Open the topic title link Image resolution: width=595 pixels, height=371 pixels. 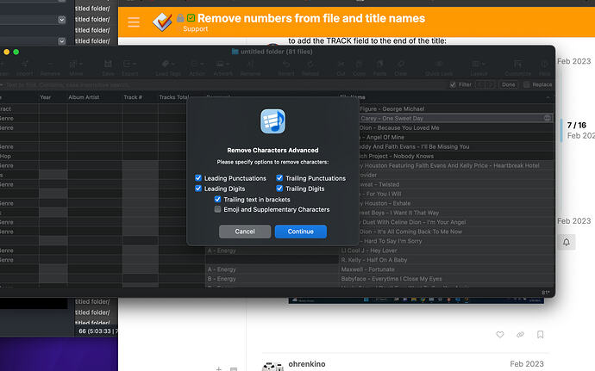pyautogui.click(x=311, y=18)
